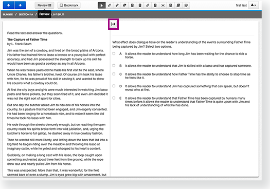Select the highlighter tool icon
The height and width of the screenshot is (189, 270).
[x=178, y=5]
